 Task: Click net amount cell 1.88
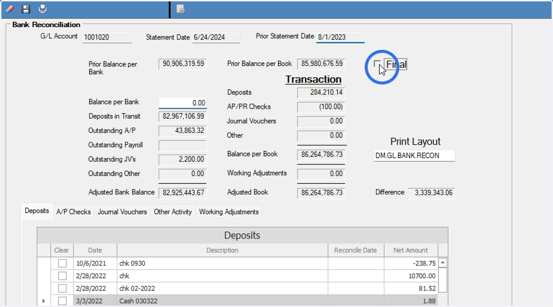[411, 301]
